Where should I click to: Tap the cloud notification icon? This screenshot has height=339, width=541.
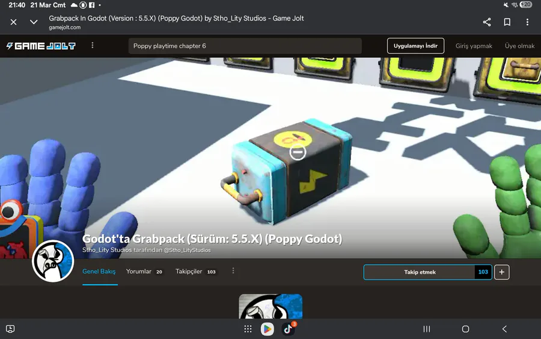(x=74, y=5)
